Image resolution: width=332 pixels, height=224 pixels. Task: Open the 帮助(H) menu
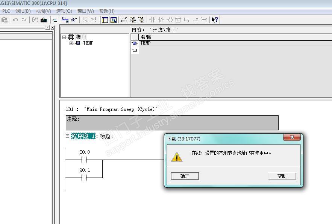click(107, 11)
